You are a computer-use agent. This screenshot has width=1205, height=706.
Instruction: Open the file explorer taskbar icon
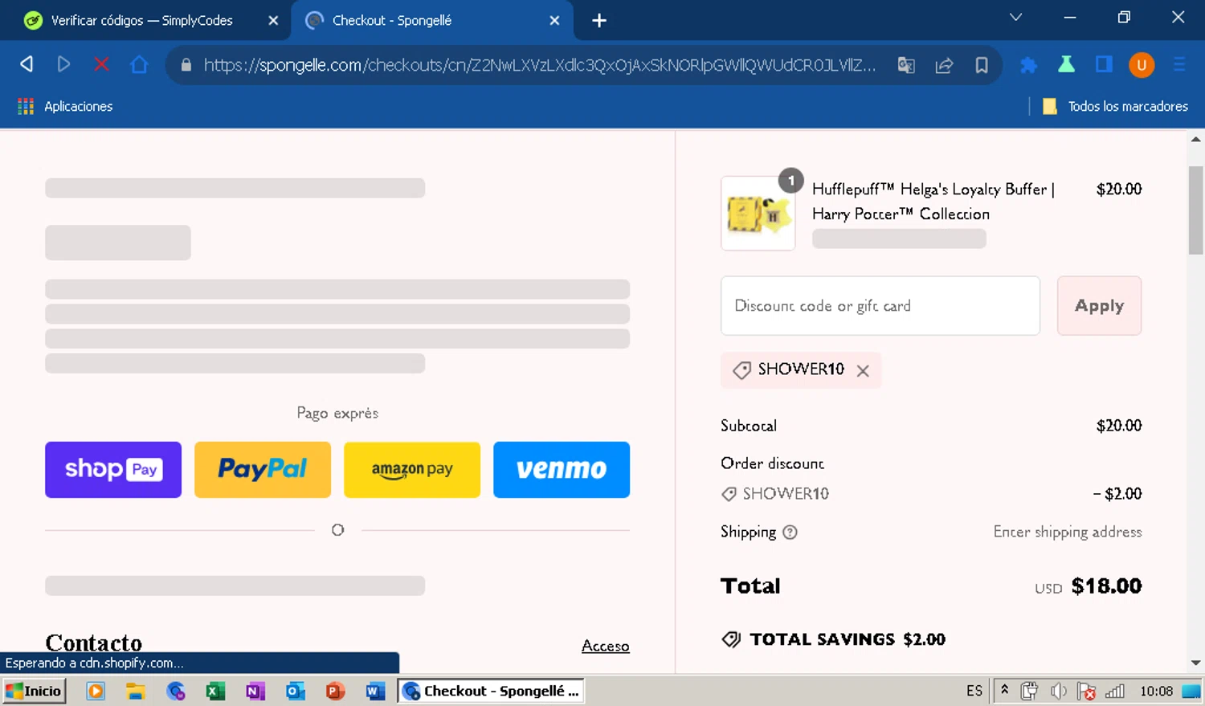pyautogui.click(x=135, y=691)
